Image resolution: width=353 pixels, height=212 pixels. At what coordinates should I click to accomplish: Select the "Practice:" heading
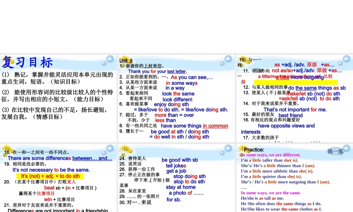click(254, 150)
